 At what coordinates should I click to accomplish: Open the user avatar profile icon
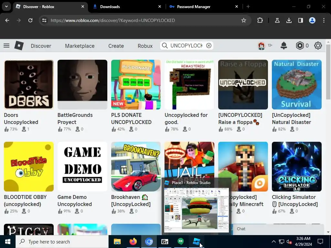pyautogui.click(x=261, y=46)
